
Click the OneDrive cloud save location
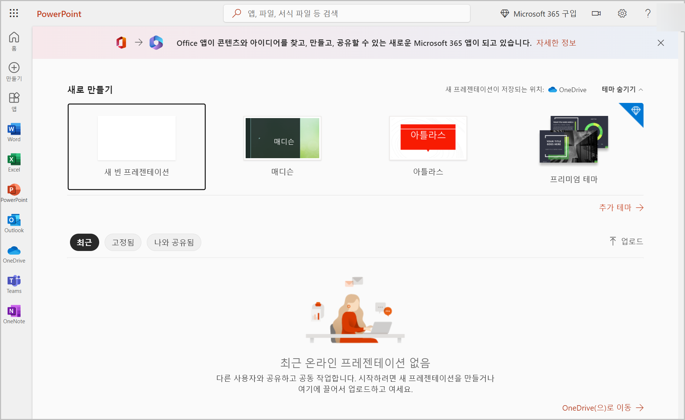(567, 90)
